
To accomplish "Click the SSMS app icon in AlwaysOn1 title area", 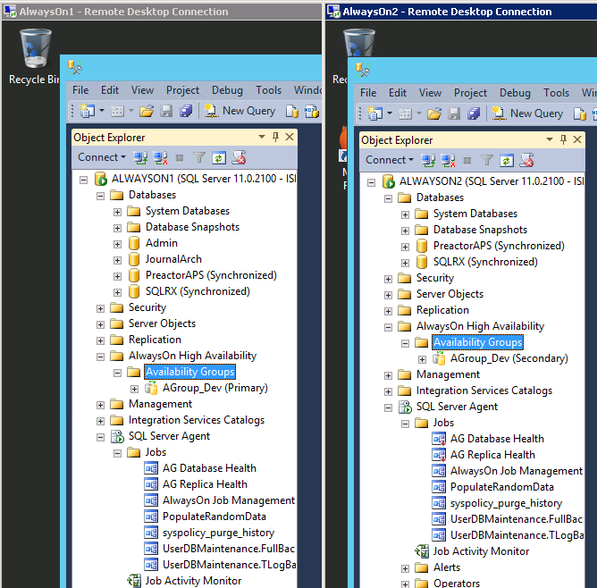I will pos(75,67).
